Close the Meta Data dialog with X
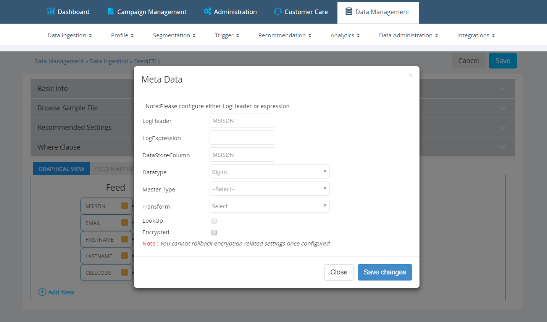 410,75
